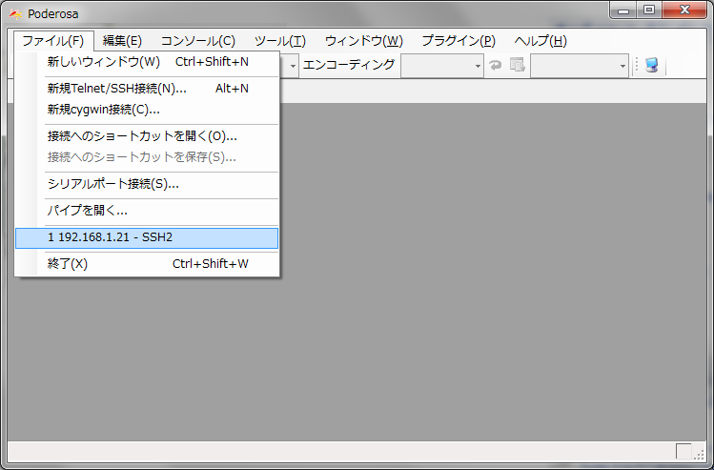714x470 pixels.
Task: Reconnect to recent 1 192.168.1.21 - SSH2
Action: click(x=147, y=237)
